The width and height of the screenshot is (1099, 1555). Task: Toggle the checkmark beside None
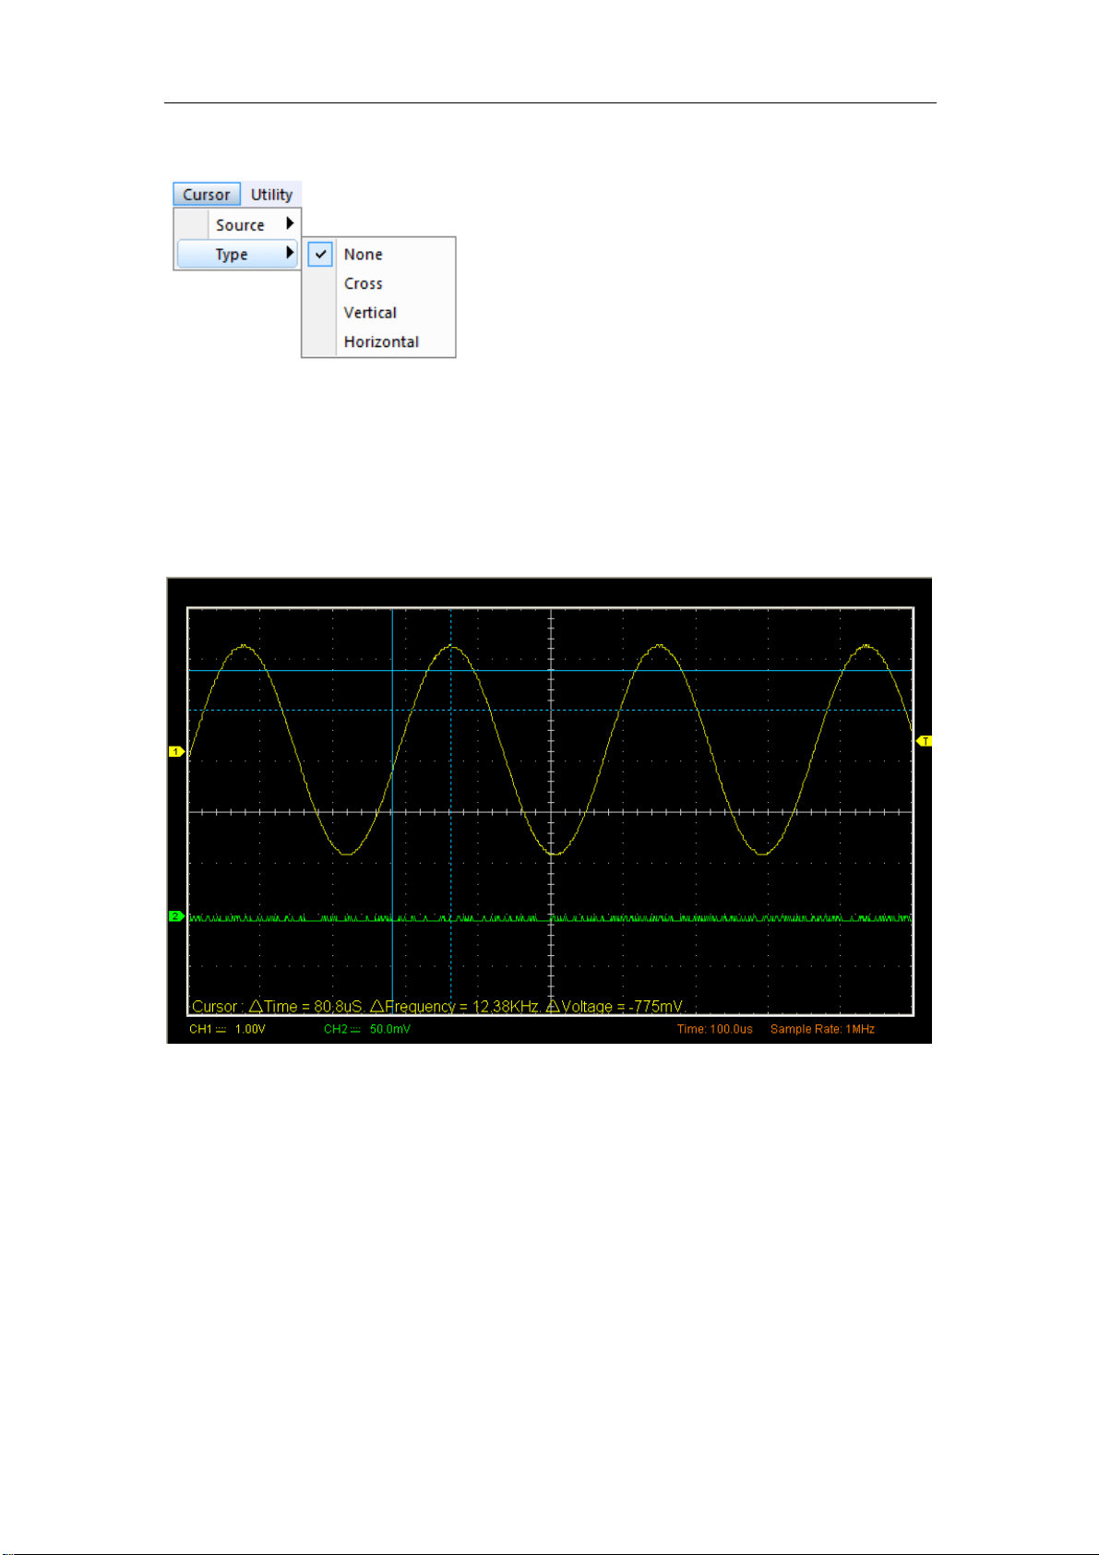tap(320, 255)
